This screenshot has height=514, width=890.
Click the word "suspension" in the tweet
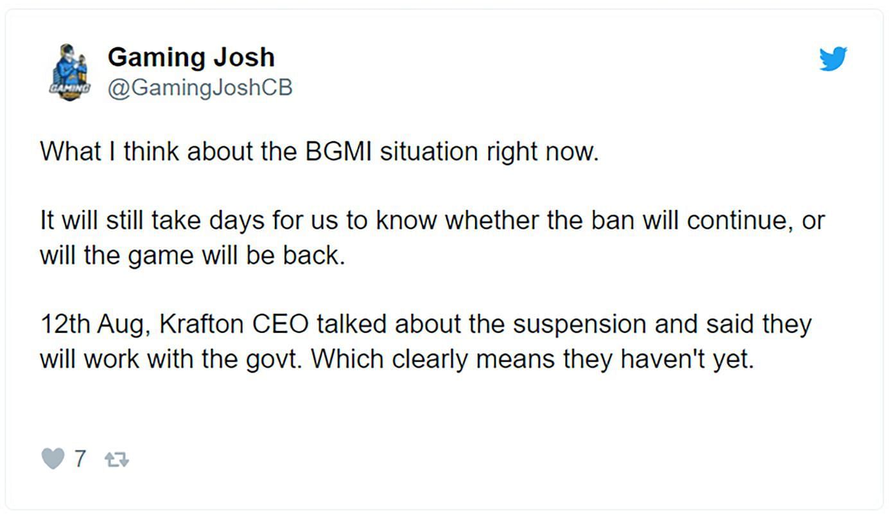(x=580, y=324)
